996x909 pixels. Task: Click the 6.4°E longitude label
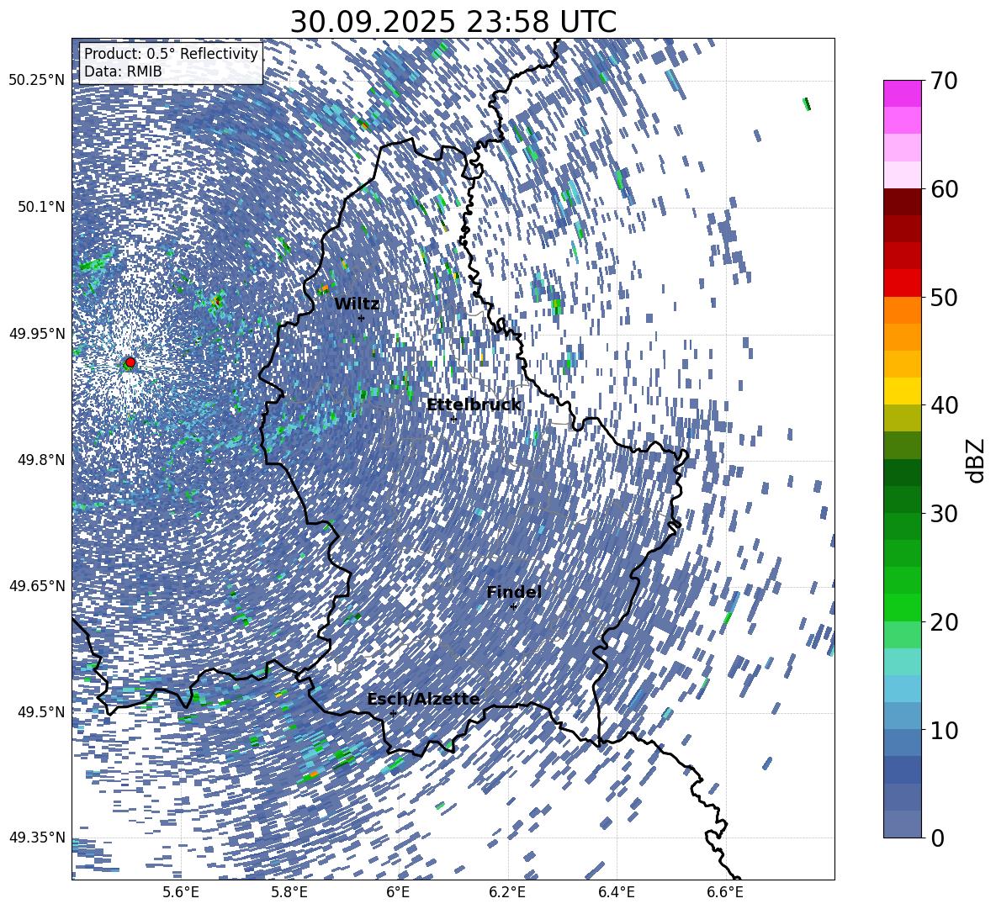[x=616, y=892]
